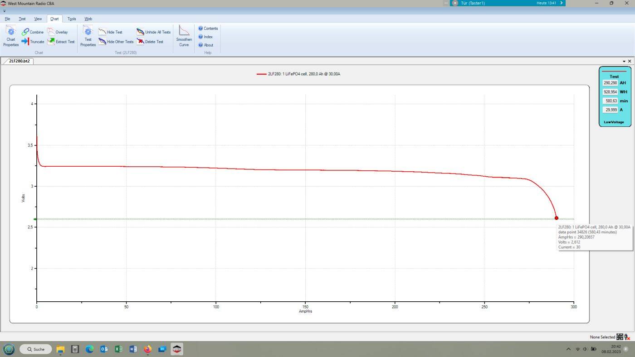This screenshot has height=357, width=635.
Task: Open Test Properties in the ribbon
Action: pyautogui.click(x=88, y=36)
